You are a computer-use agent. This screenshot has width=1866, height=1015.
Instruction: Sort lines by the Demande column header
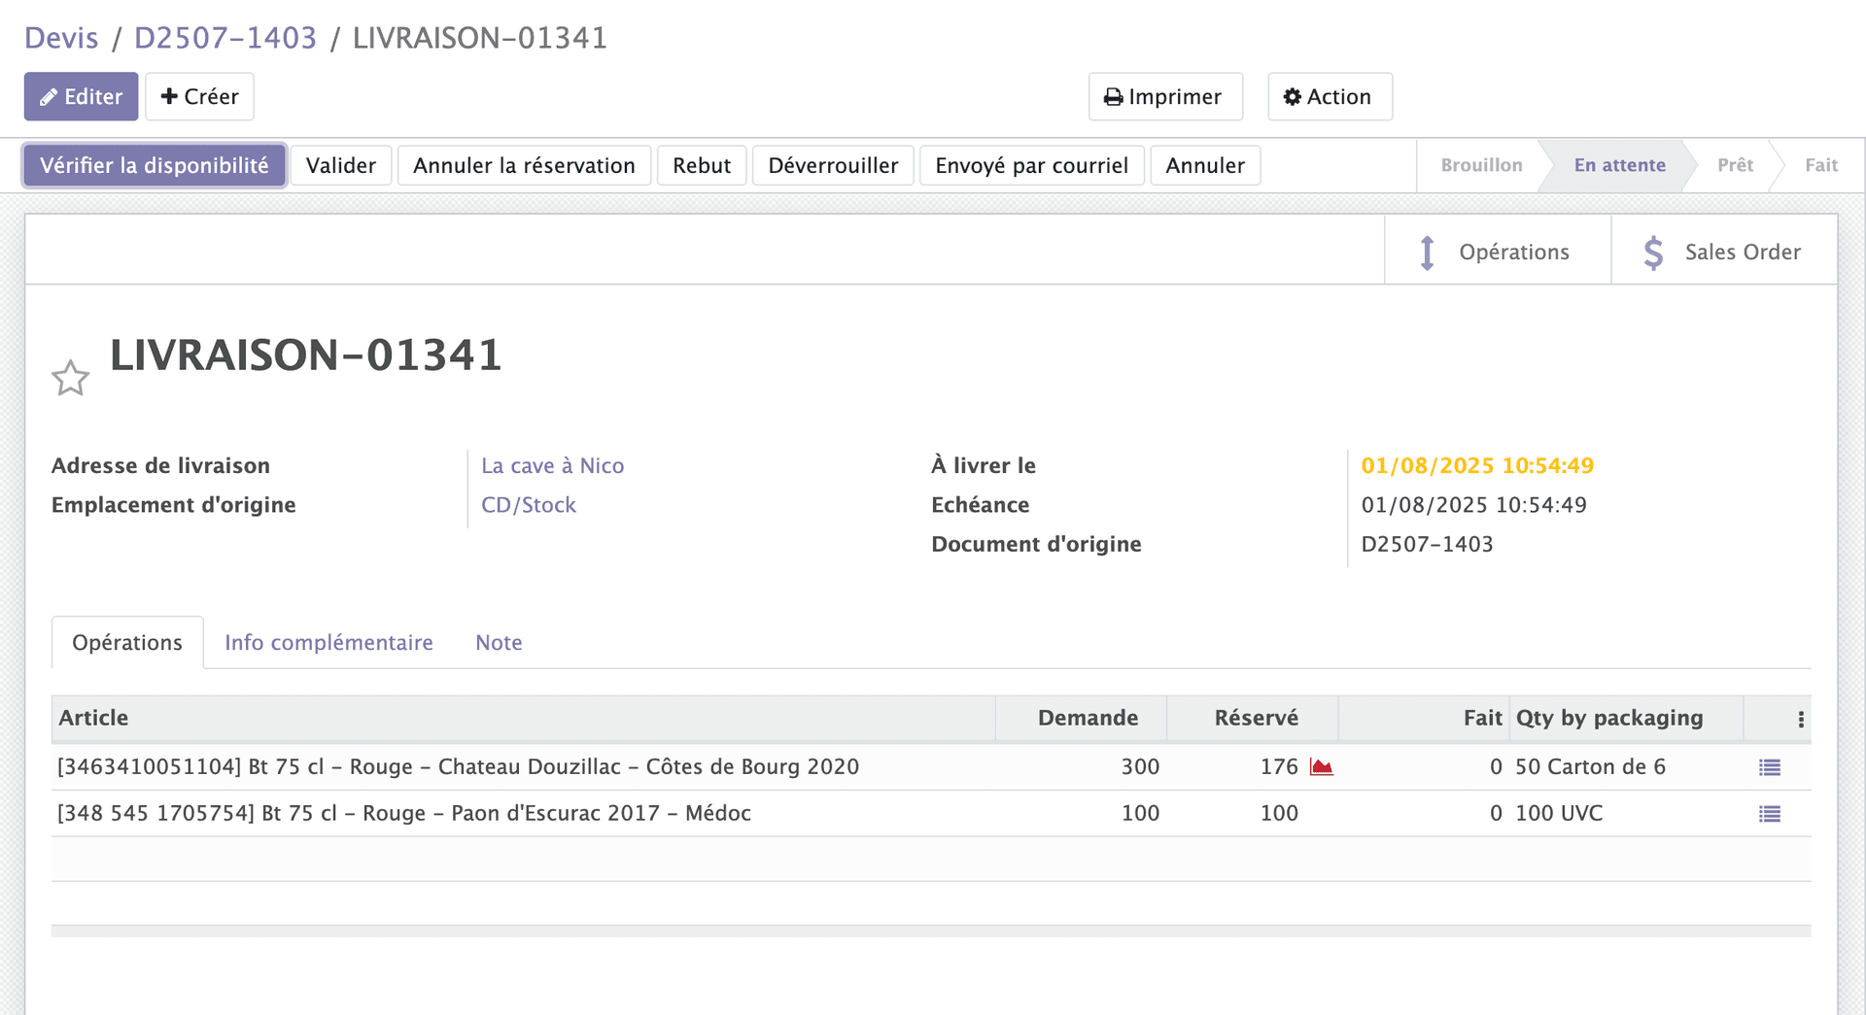point(1088,718)
